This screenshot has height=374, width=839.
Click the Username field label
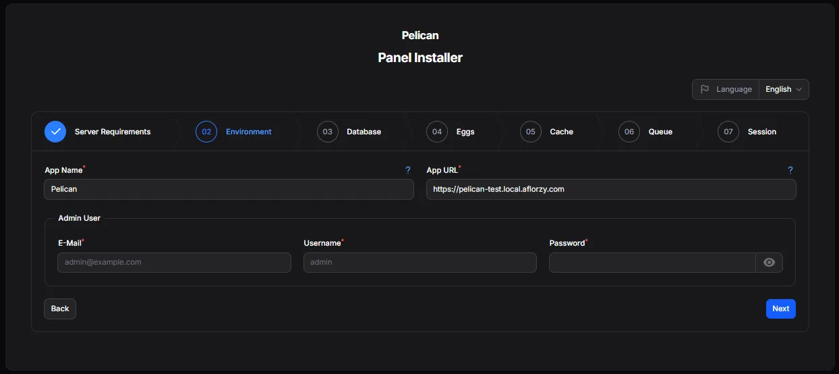coord(322,243)
